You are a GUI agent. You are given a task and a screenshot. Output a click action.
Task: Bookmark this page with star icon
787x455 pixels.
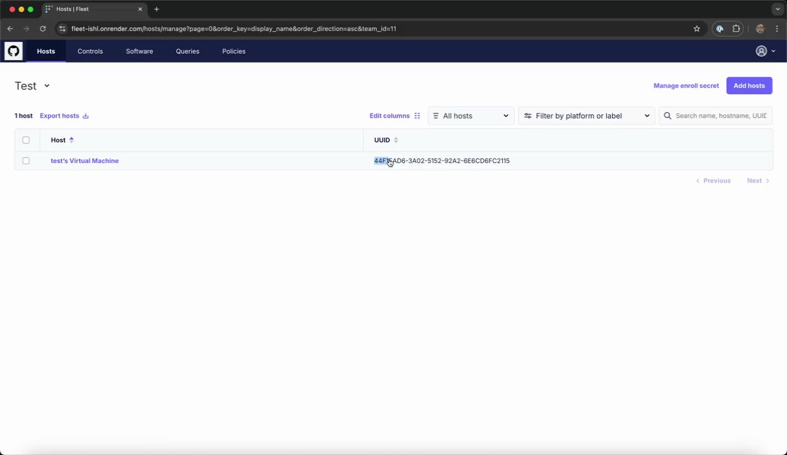tap(697, 28)
